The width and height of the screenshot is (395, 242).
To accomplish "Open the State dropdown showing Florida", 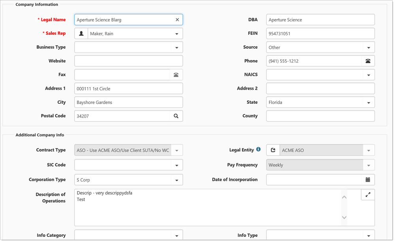I will coord(368,103).
